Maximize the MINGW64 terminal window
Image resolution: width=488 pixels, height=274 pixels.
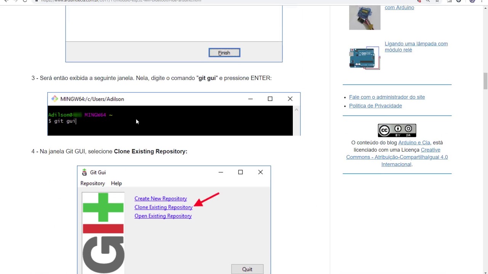click(x=270, y=99)
